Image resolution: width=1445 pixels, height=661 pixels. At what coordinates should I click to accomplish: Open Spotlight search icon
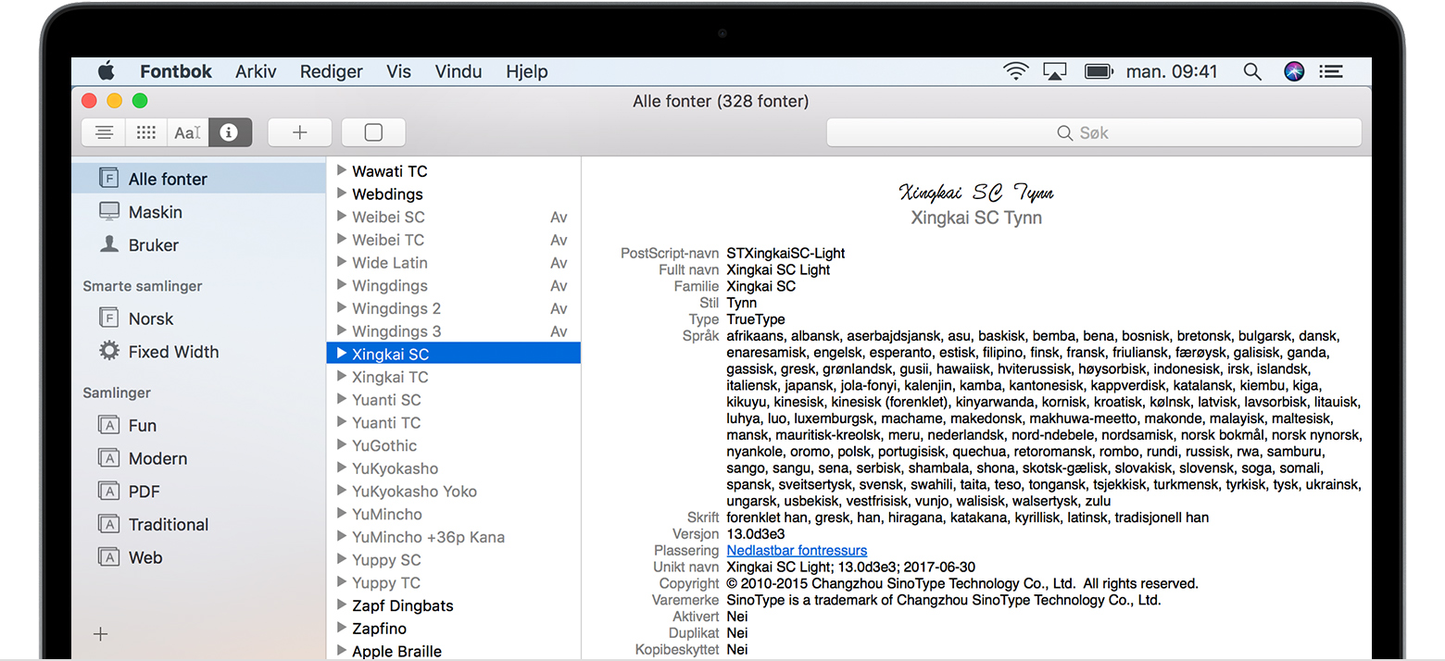1252,71
